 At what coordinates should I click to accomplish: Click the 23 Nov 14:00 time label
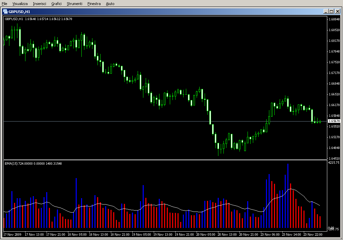point(291,235)
